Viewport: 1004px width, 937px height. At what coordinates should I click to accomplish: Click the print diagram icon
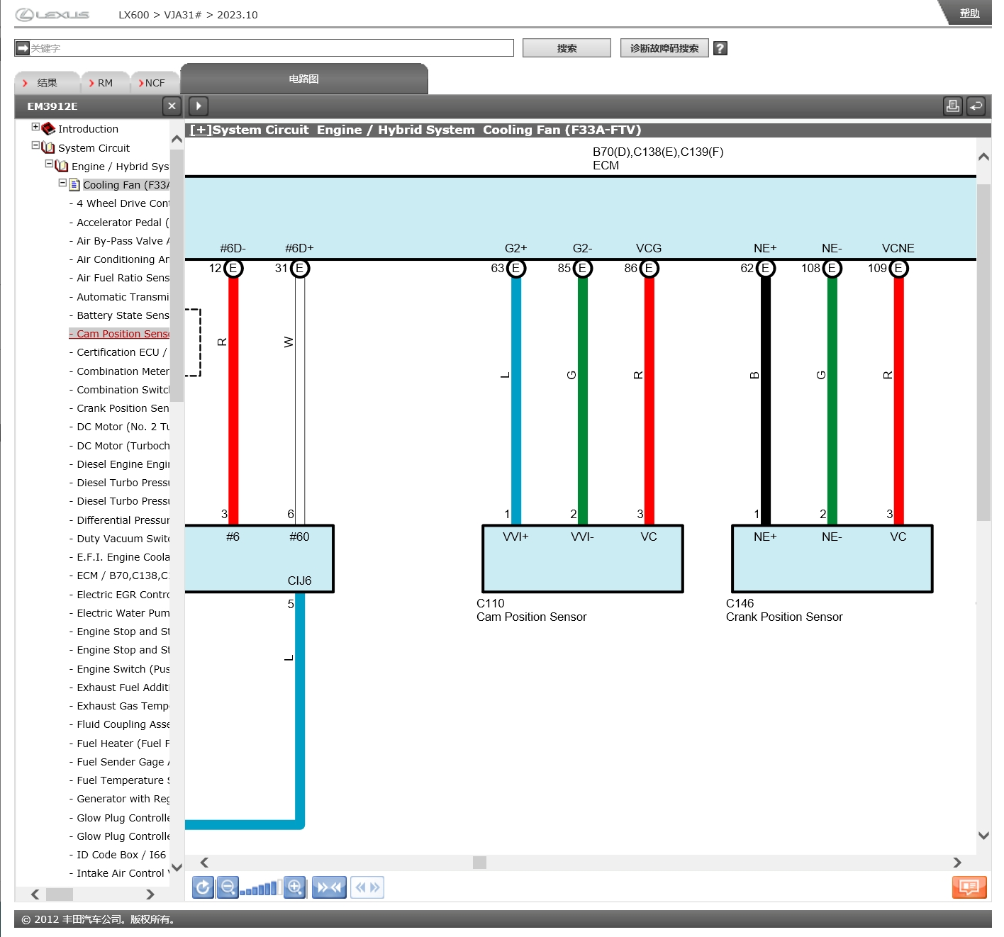[952, 106]
